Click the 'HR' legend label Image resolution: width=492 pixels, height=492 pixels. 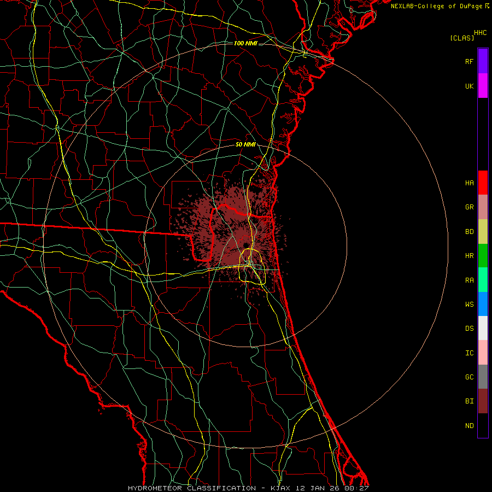click(x=470, y=256)
